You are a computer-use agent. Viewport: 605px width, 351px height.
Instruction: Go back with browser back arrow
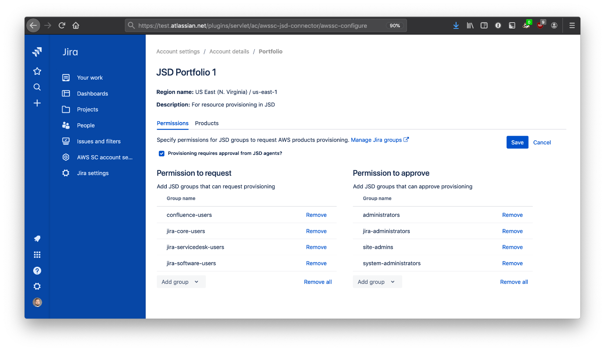(x=33, y=25)
